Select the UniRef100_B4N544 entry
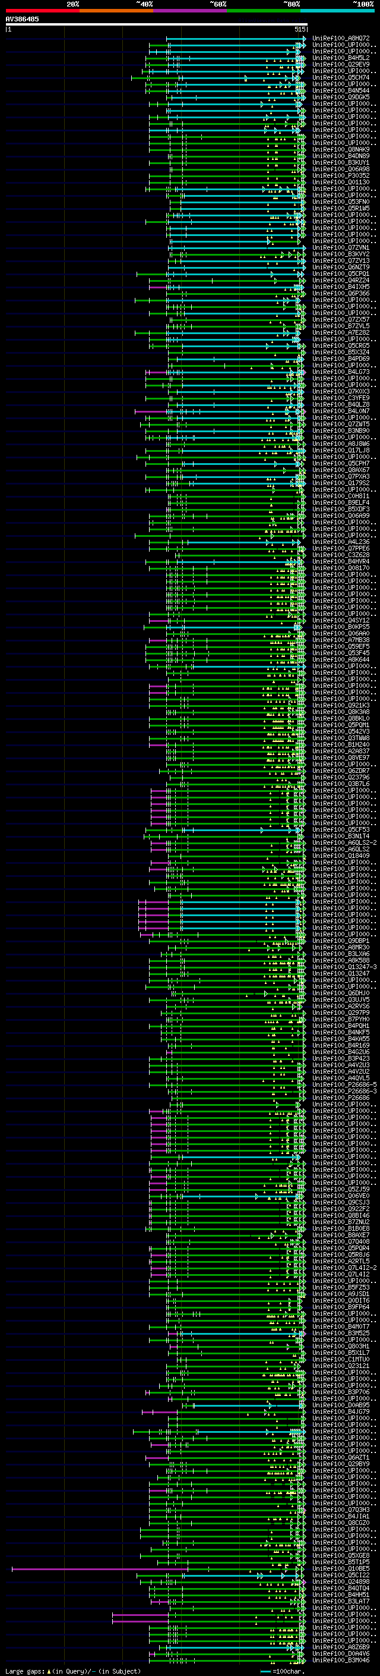This screenshot has width=380, height=1676. point(341,90)
